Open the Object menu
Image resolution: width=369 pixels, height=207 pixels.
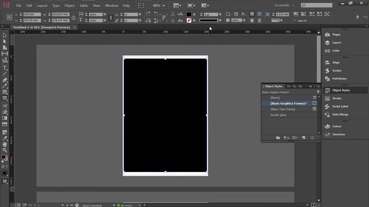69,5
